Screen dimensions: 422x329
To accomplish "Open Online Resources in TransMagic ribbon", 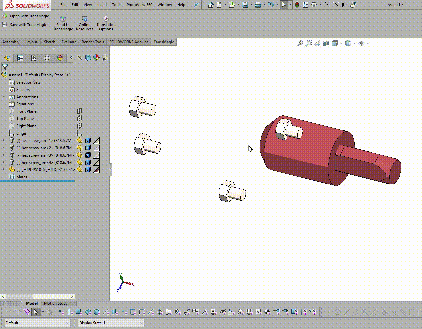I will 85,24.
